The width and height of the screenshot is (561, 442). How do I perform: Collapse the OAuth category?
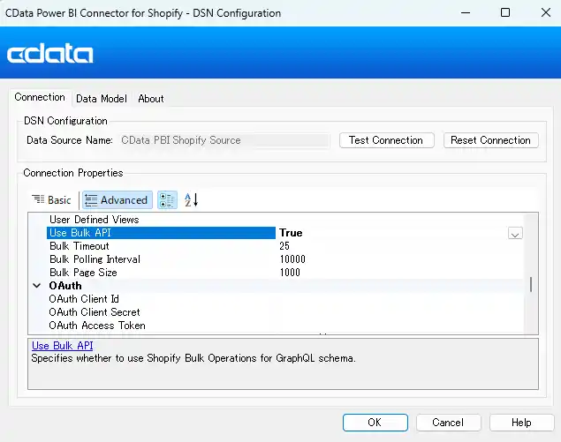tap(37, 286)
